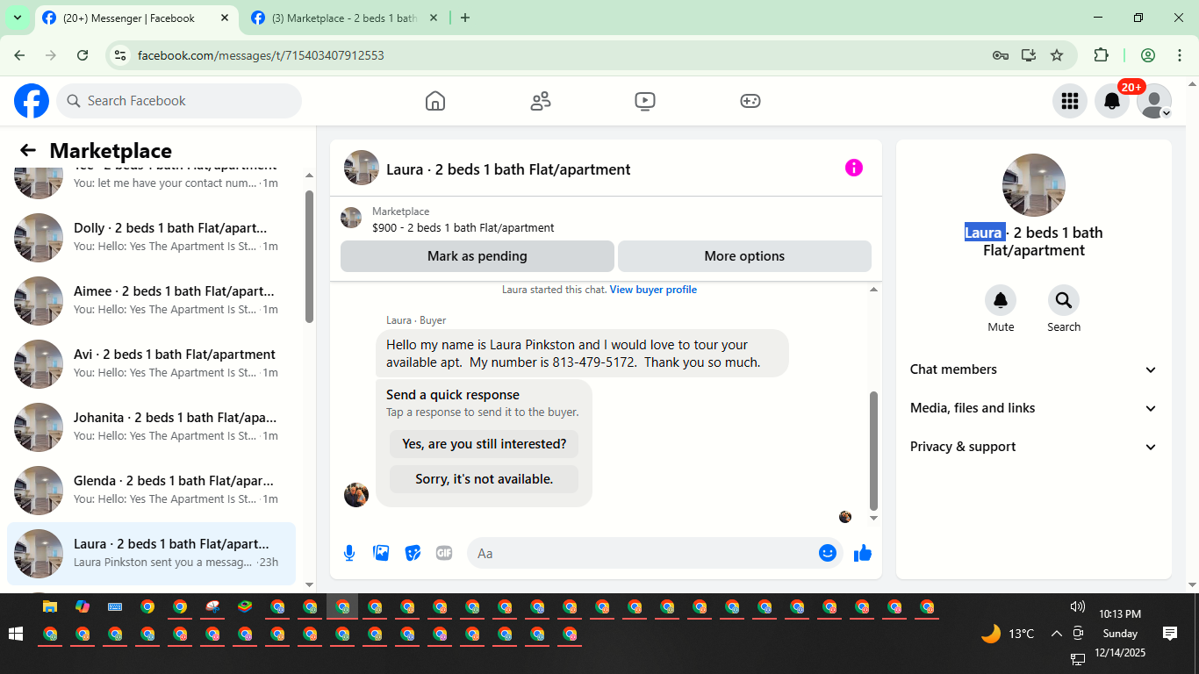This screenshot has height=674, width=1199.
Task: Open a new browser tab
Action: (465, 18)
